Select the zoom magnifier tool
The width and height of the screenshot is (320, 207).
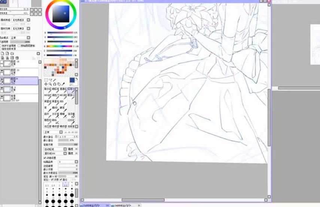(x=50, y=84)
